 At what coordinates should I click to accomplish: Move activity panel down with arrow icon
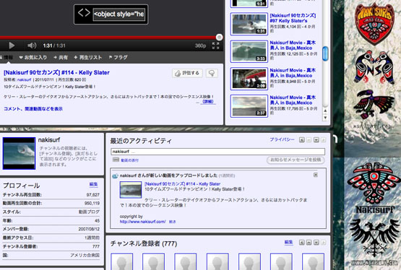click(x=316, y=140)
